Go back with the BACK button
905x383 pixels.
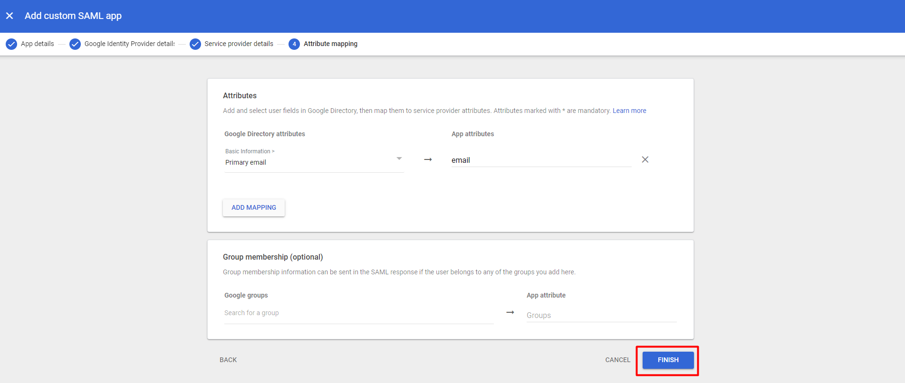coord(228,360)
